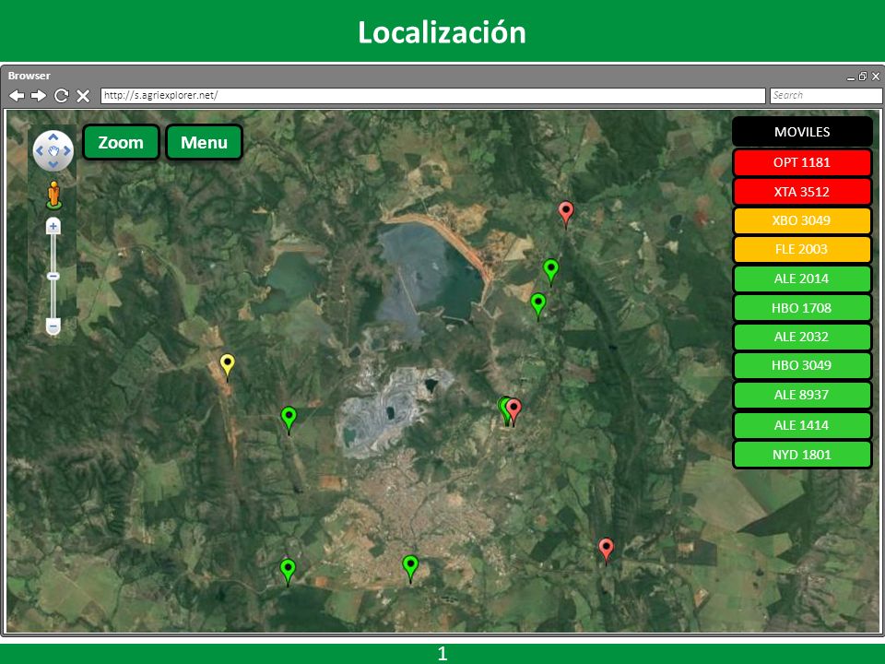Reload the page with refresh icon
The width and height of the screenshot is (885, 664).
tap(61, 95)
